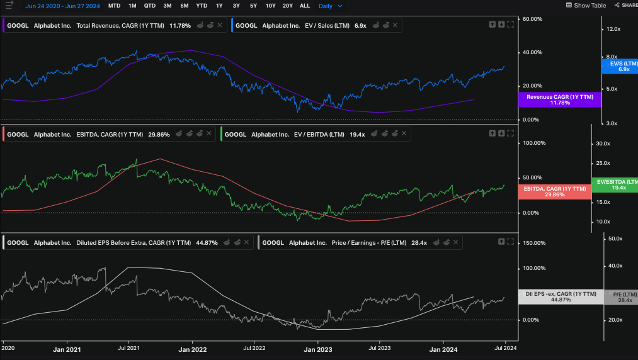Screen dimensions: 638x360
Task: Click the first stack icon on EV / Sales chip
Action: (x=376, y=25)
